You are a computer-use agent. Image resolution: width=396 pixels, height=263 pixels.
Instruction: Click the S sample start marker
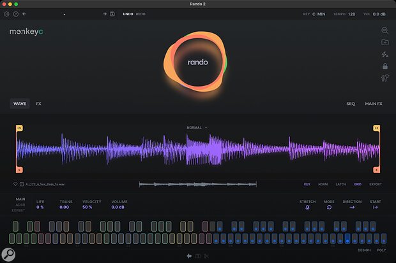point(19,170)
